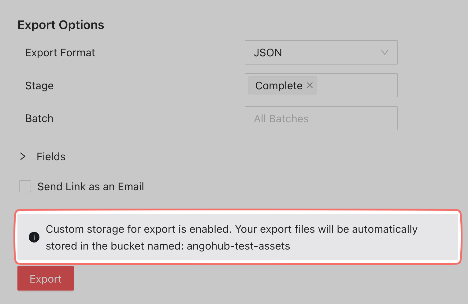Click the info icon in storage notice

pyautogui.click(x=34, y=237)
